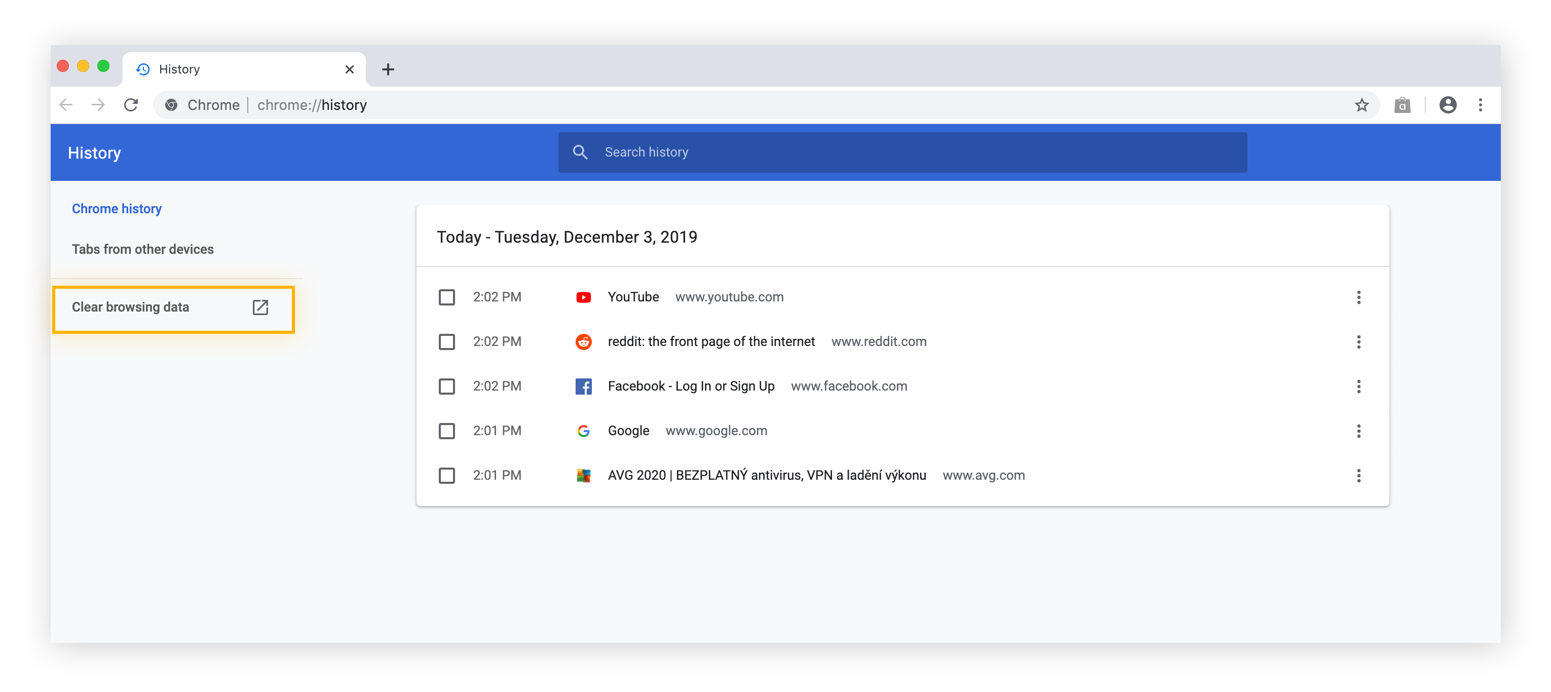
Task: Check the box next to the Facebook entry
Action: pos(447,386)
